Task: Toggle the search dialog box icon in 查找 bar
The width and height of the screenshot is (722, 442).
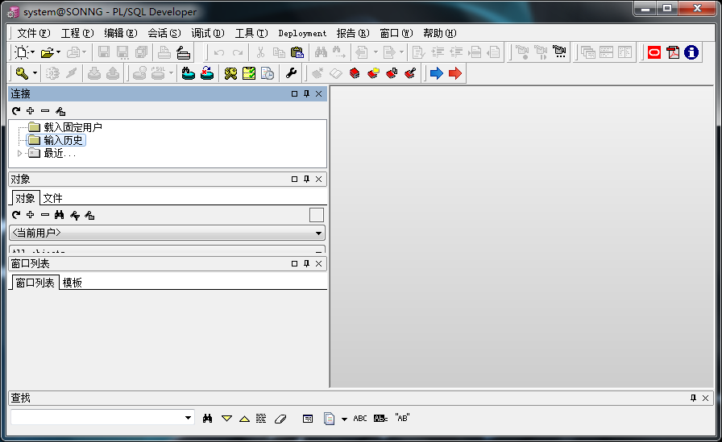Action: 308,419
